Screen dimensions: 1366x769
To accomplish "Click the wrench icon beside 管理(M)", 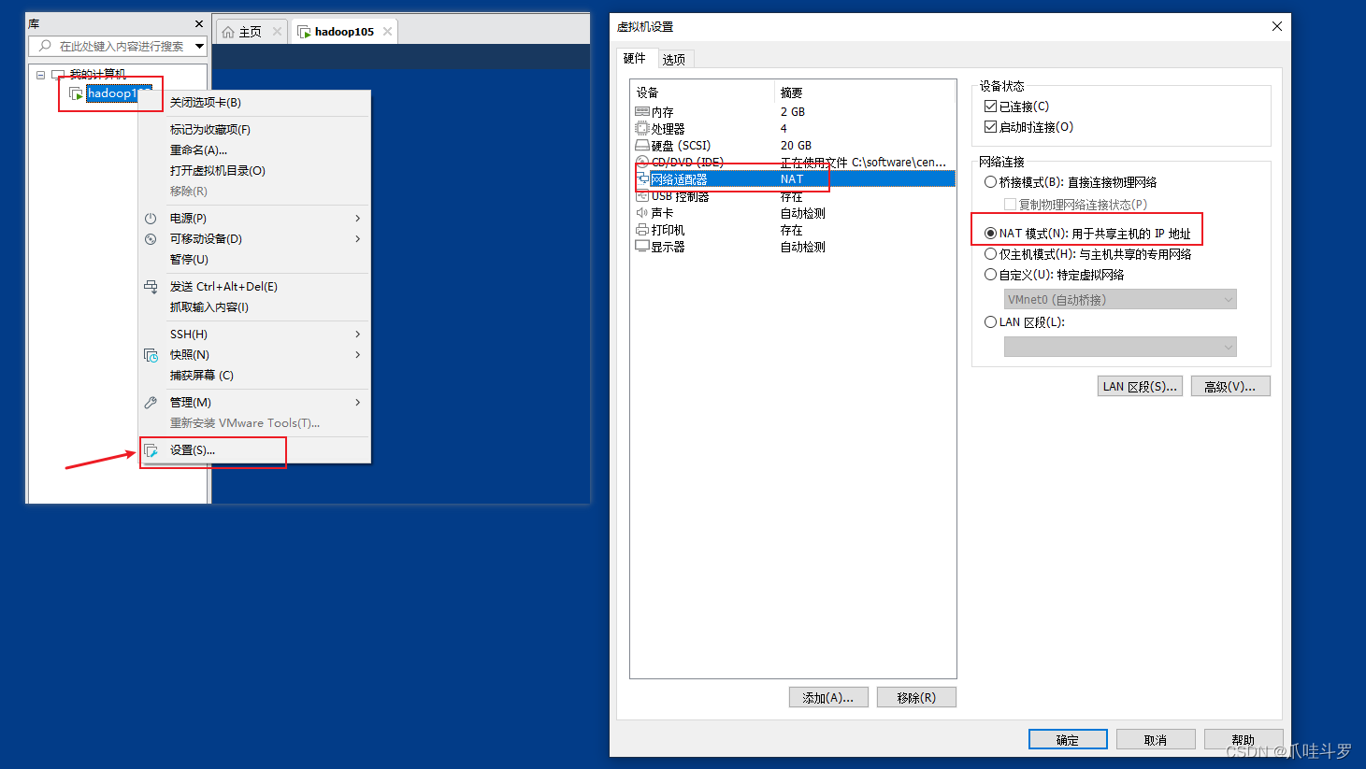I will coord(151,403).
